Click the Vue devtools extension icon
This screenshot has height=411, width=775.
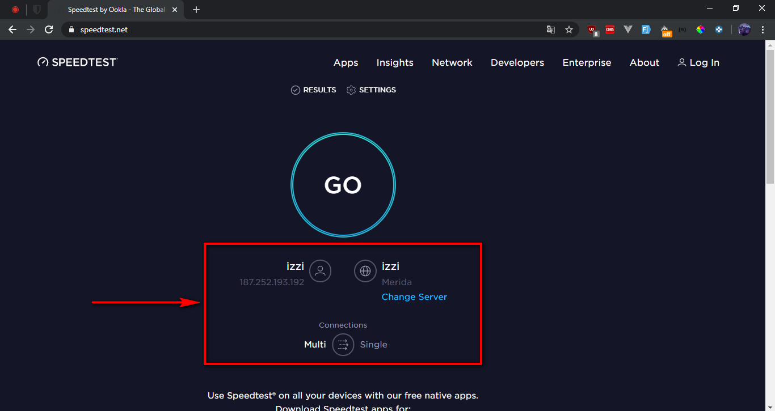tap(627, 29)
